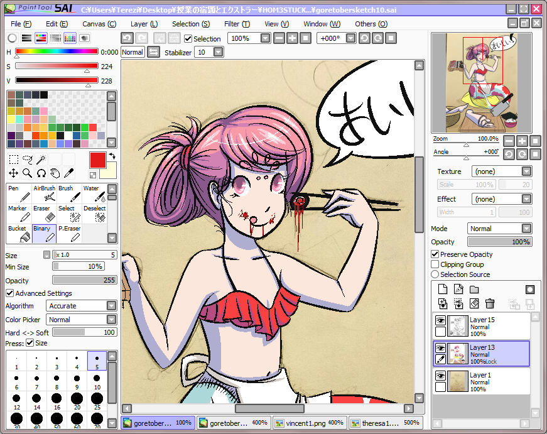Viewport: 547px width, 434px height.
Task: Activate the Eyedropper color picker tool
Action: pyautogui.click(x=69, y=173)
